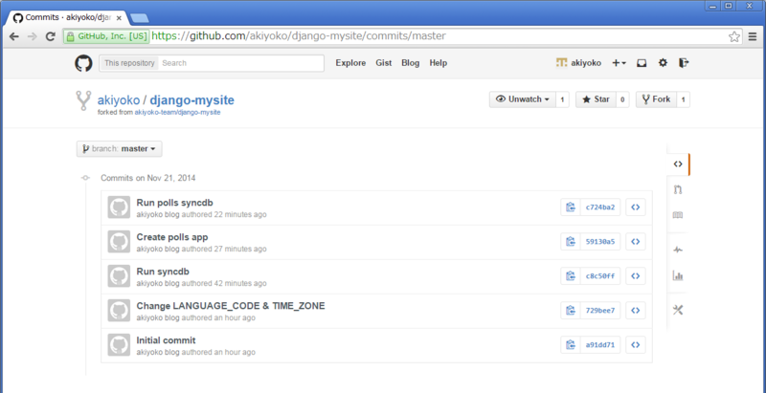Viewport: 766px width, 393px height.
Task: Open the Blog menu item
Action: coord(411,63)
